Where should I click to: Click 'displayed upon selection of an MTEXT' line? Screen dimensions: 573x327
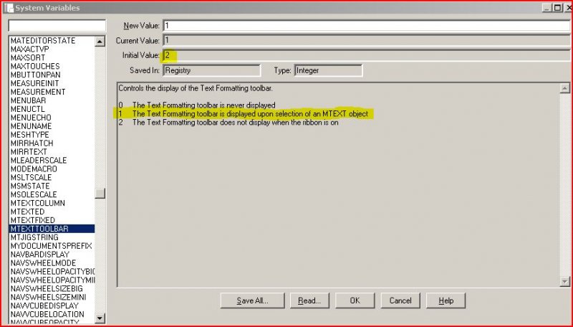[x=243, y=114]
